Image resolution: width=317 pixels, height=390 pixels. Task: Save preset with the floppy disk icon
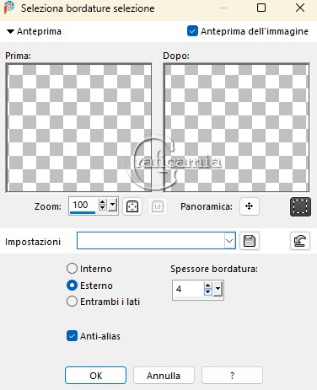(250, 241)
